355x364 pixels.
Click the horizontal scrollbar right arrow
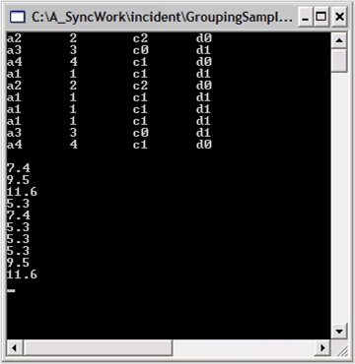[x=322, y=347]
